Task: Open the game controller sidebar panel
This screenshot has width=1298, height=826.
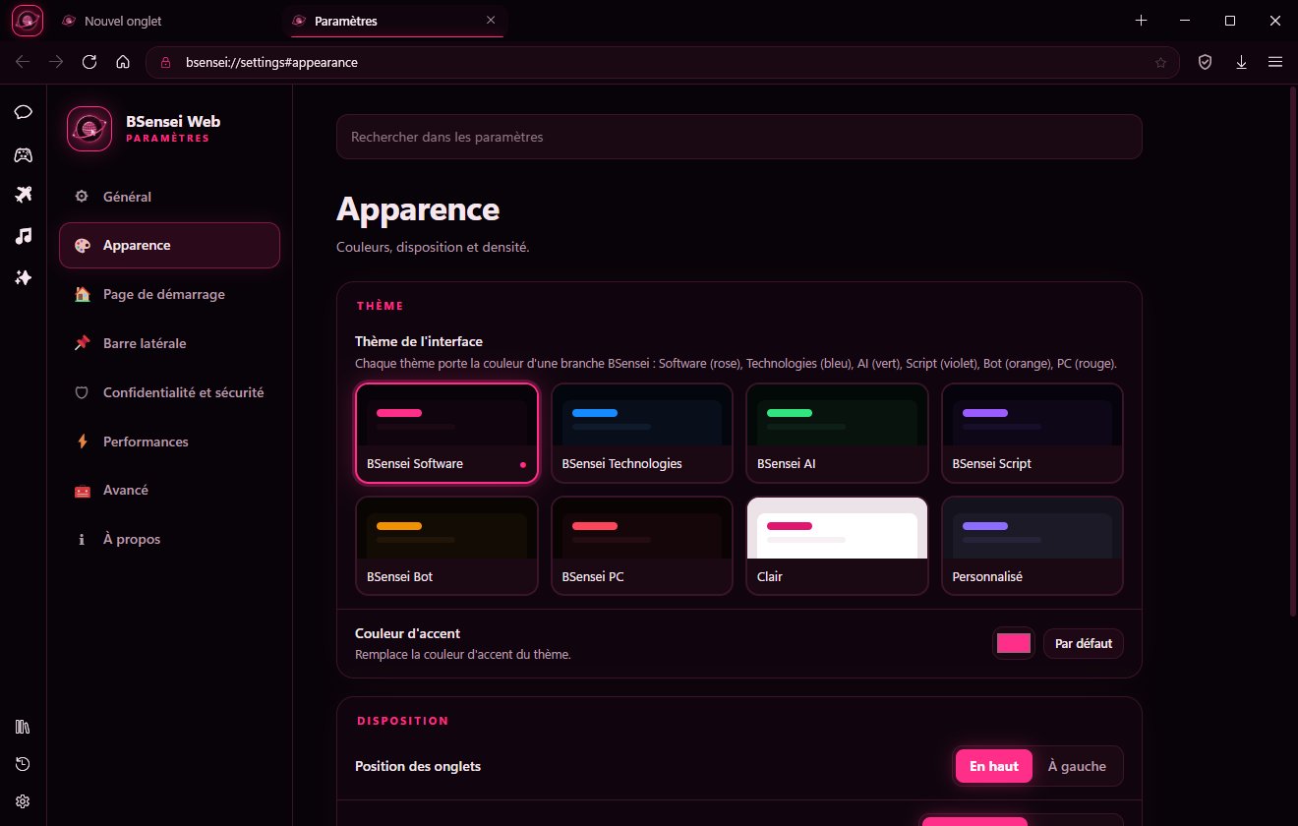Action: [x=24, y=154]
